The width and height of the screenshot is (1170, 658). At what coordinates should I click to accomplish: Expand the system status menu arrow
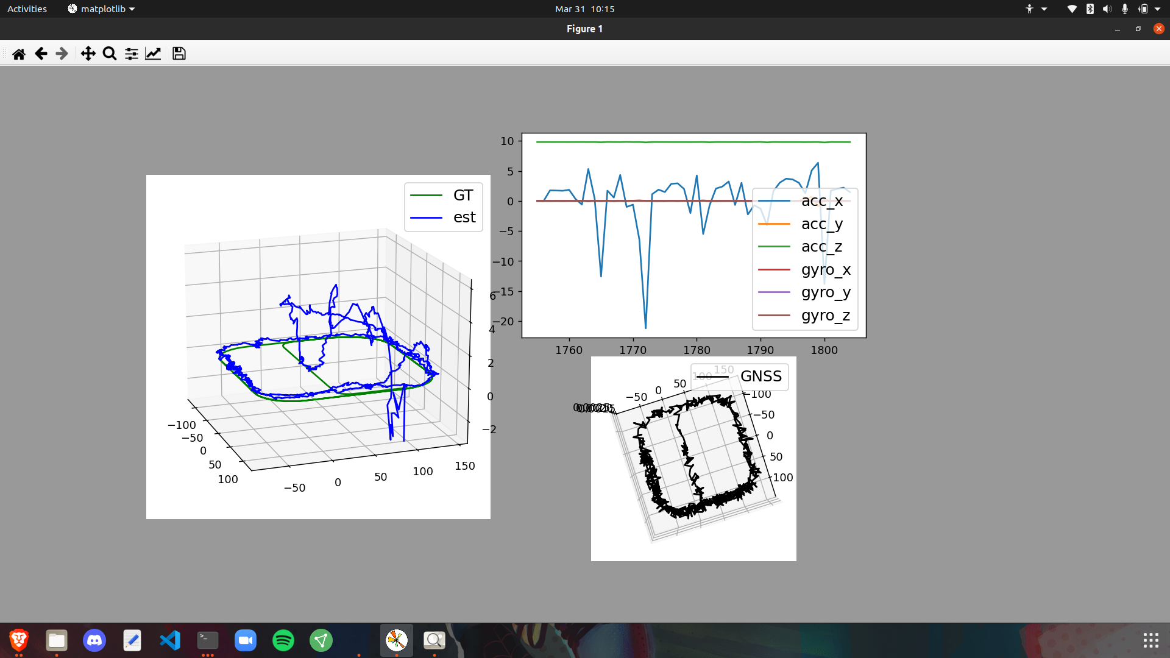(x=1157, y=9)
